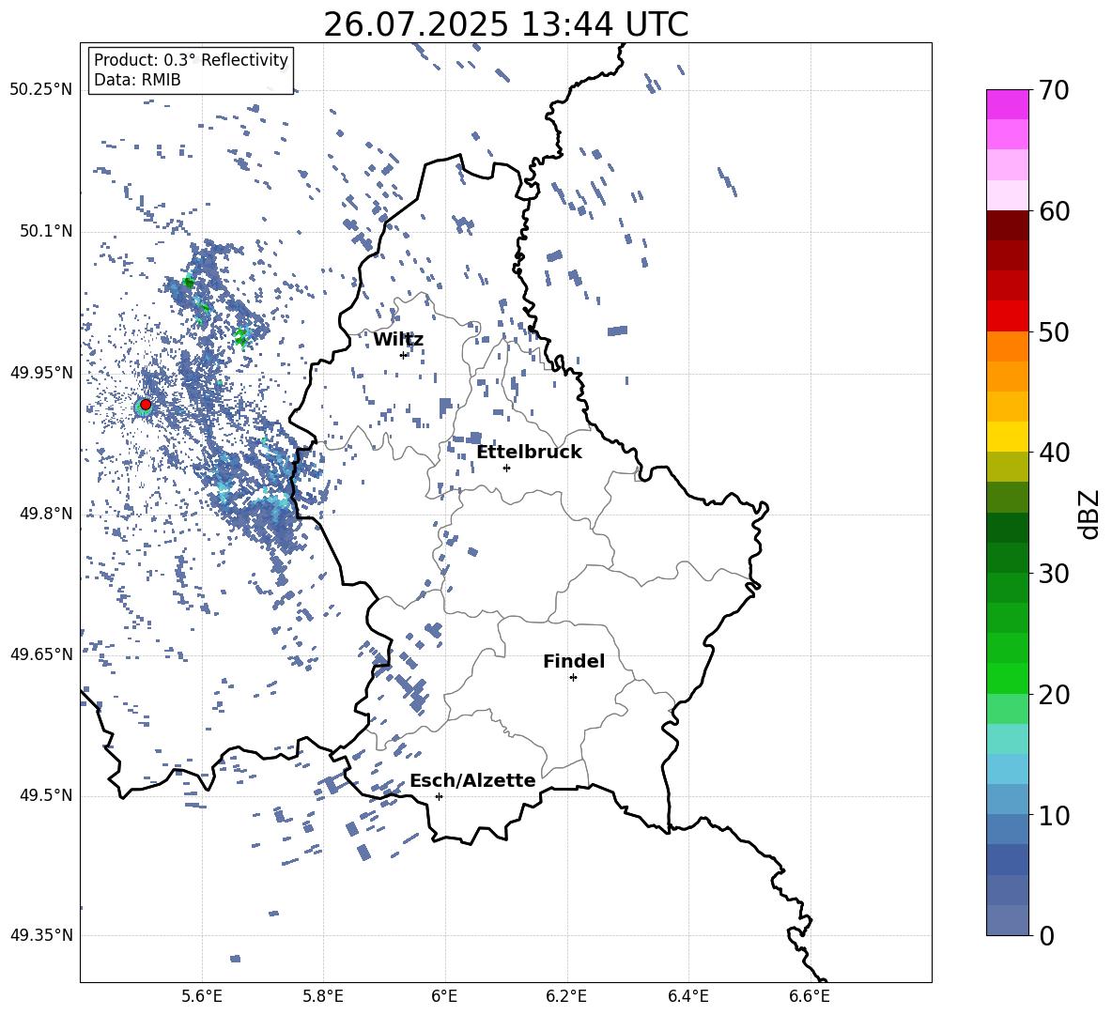The width and height of the screenshot is (1112, 1015).
Task: Click the 5.6°E longitude label
Action: tap(202, 997)
